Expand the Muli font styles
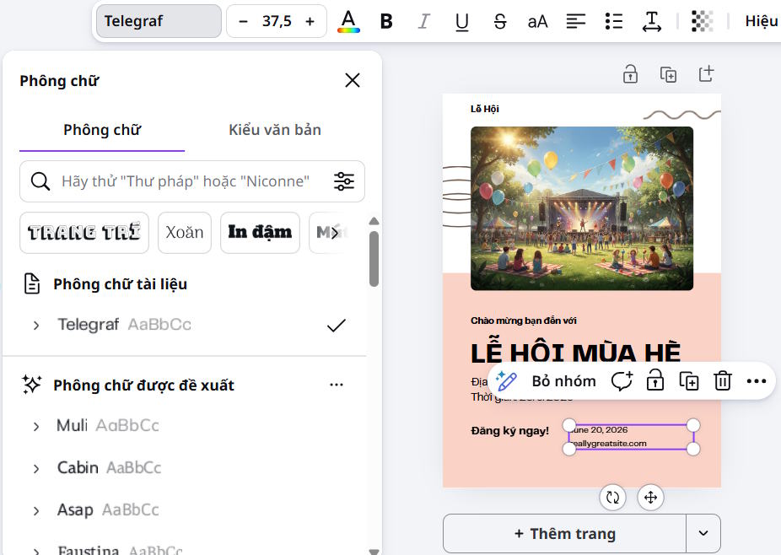 click(x=35, y=425)
